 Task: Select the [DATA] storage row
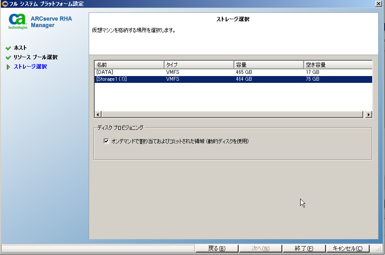(x=233, y=72)
